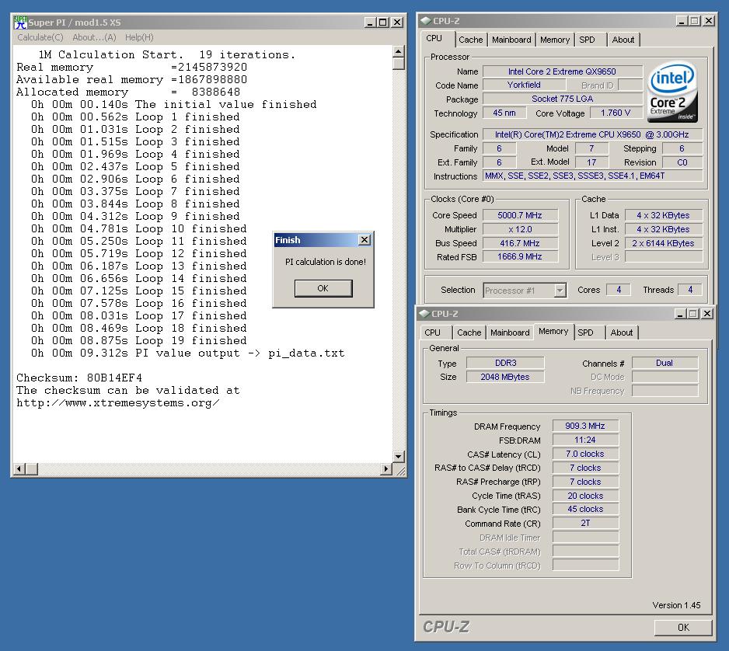Open the Calculate(C) menu in Super PI

point(40,37)
